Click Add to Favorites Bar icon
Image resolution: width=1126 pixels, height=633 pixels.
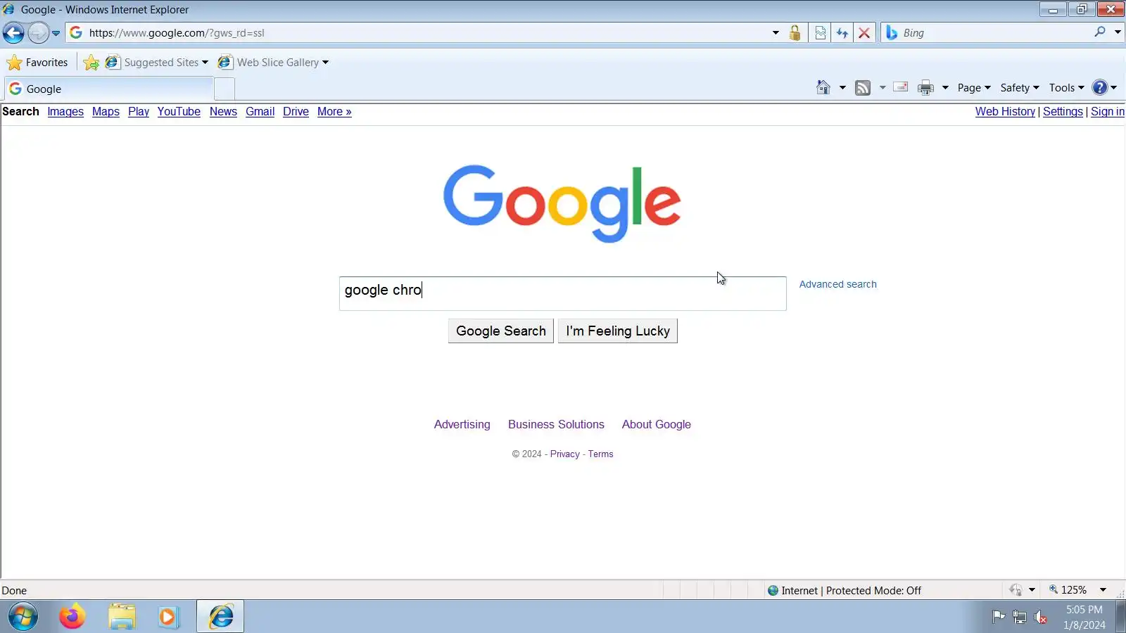click(91, 63)
